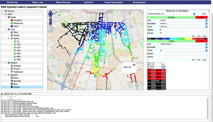Select the green Reservoir node icon
The image size is (213, 122).
click(x=12, y=23)
